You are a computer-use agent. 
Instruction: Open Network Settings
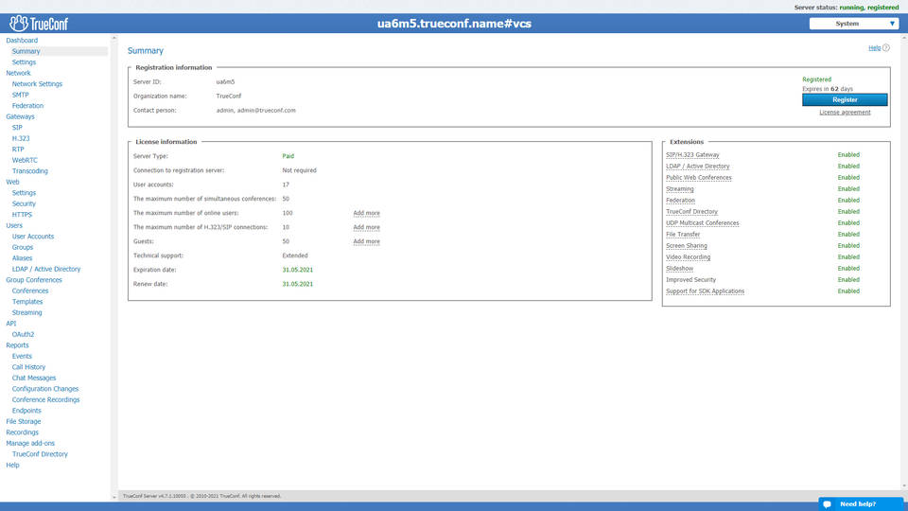(x=37, y=84)
